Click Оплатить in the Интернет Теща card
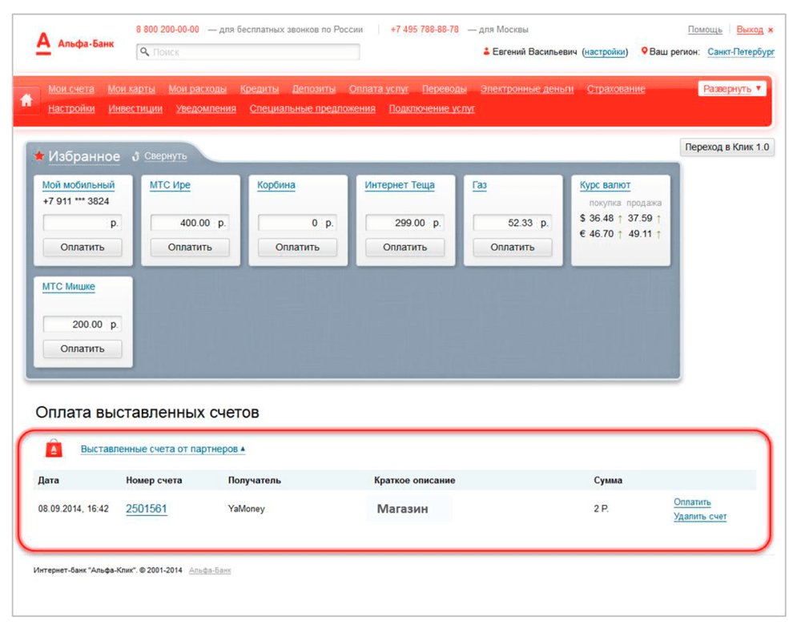Screen dimensions: 801x629 (x=405, y=248)
